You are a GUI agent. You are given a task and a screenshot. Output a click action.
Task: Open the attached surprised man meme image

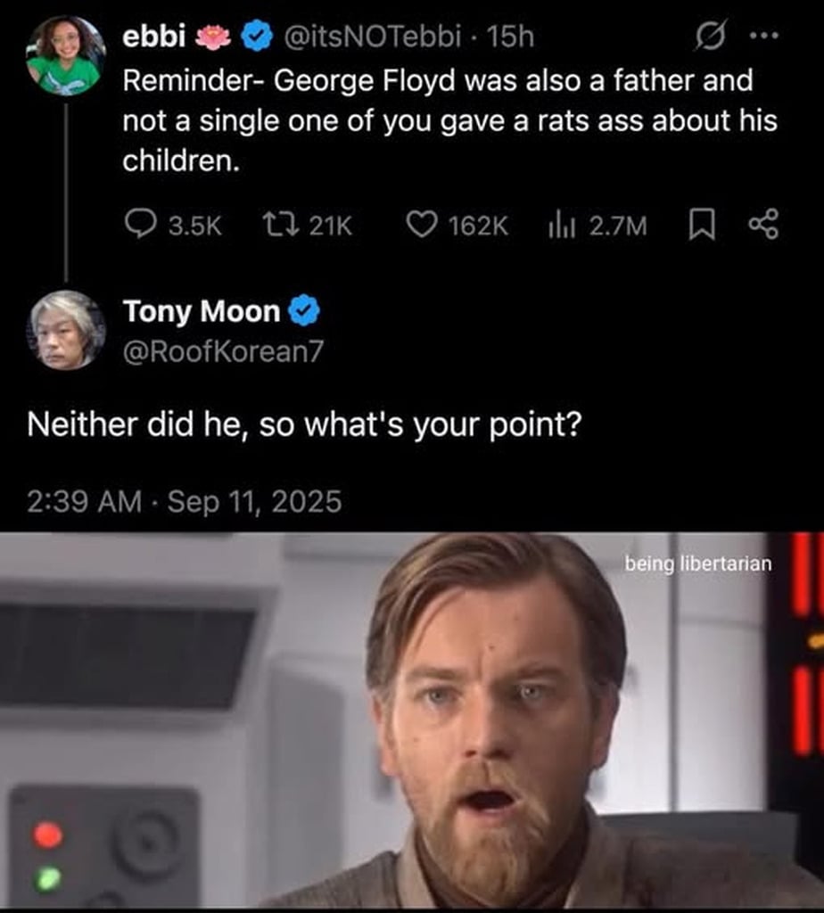click(x=412, y=720)
